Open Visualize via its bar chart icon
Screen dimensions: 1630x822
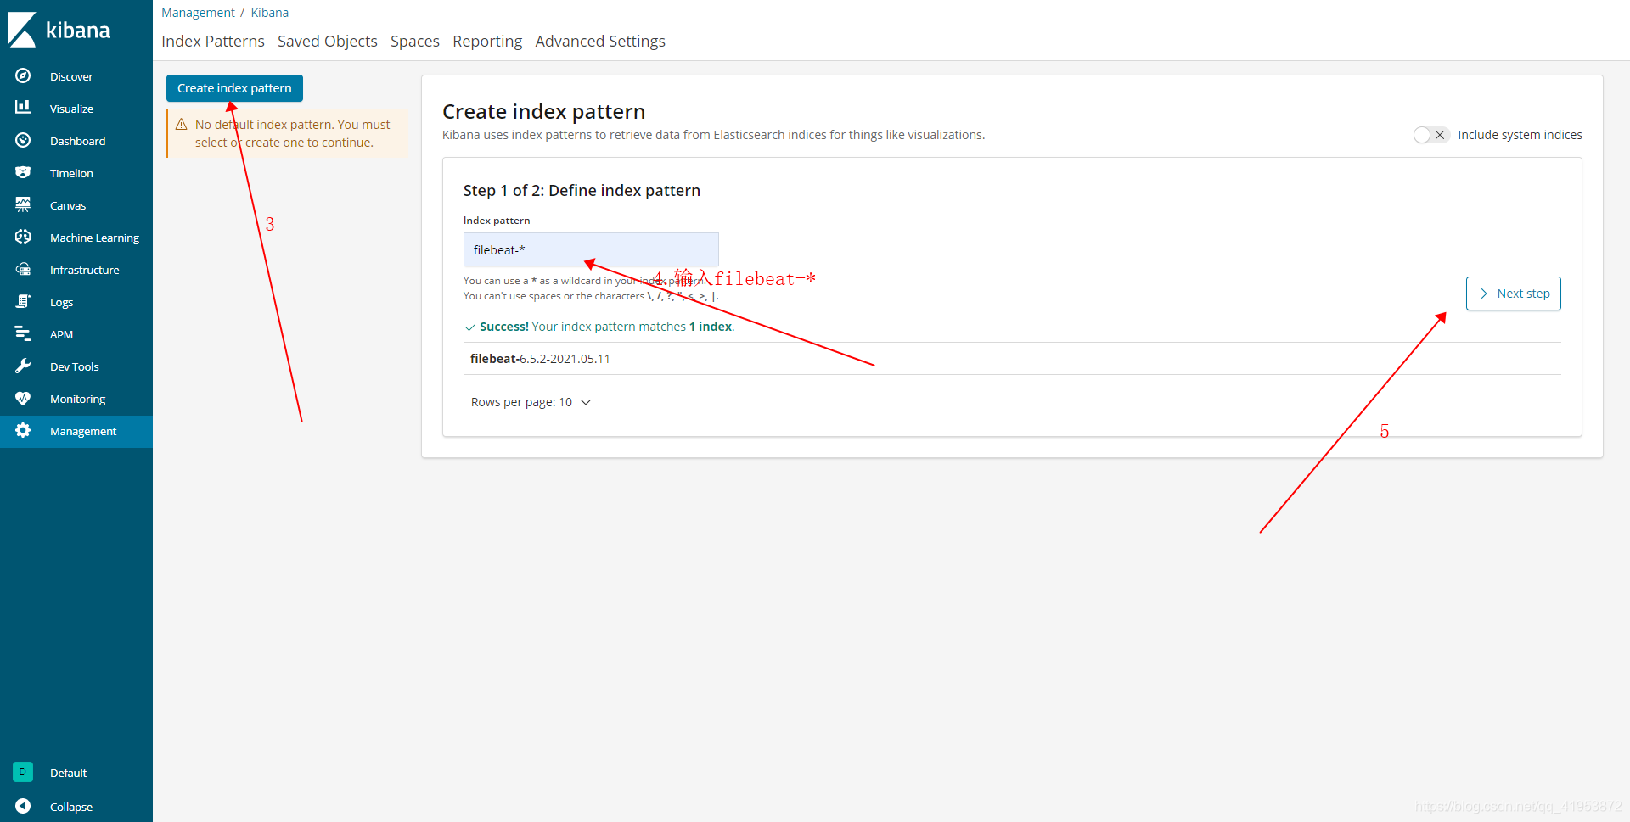(23, 108)
